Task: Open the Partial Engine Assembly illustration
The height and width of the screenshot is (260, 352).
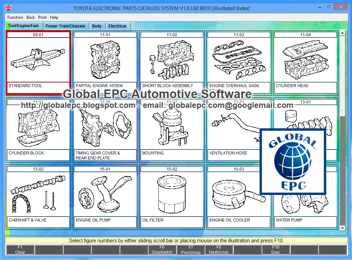Action: click(105, 60)
